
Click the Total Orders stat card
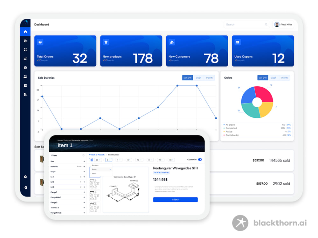pos(65,51)
